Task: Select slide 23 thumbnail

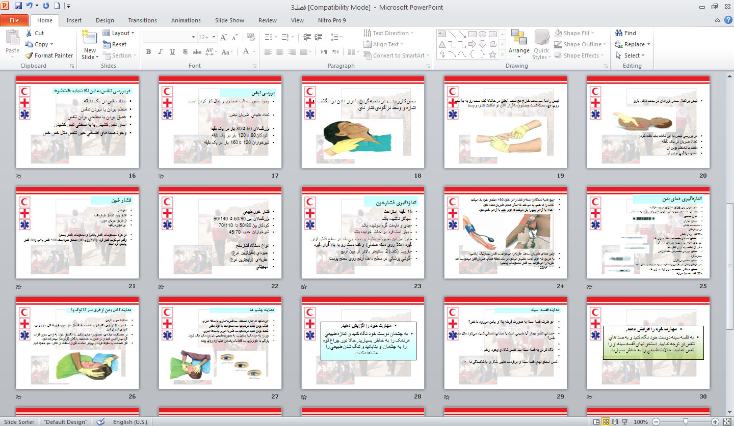Action: tap(362, 232)
